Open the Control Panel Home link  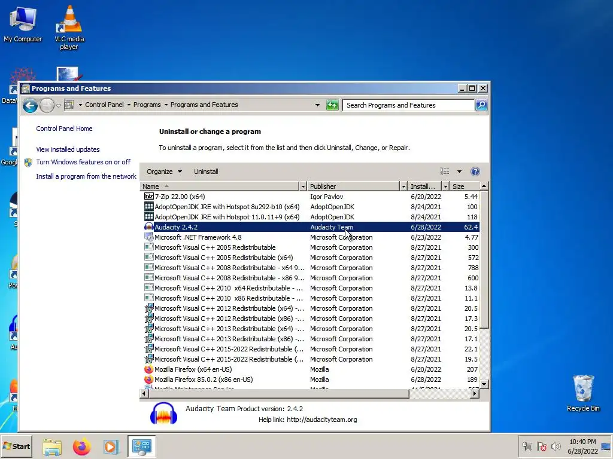click(64, 128)
